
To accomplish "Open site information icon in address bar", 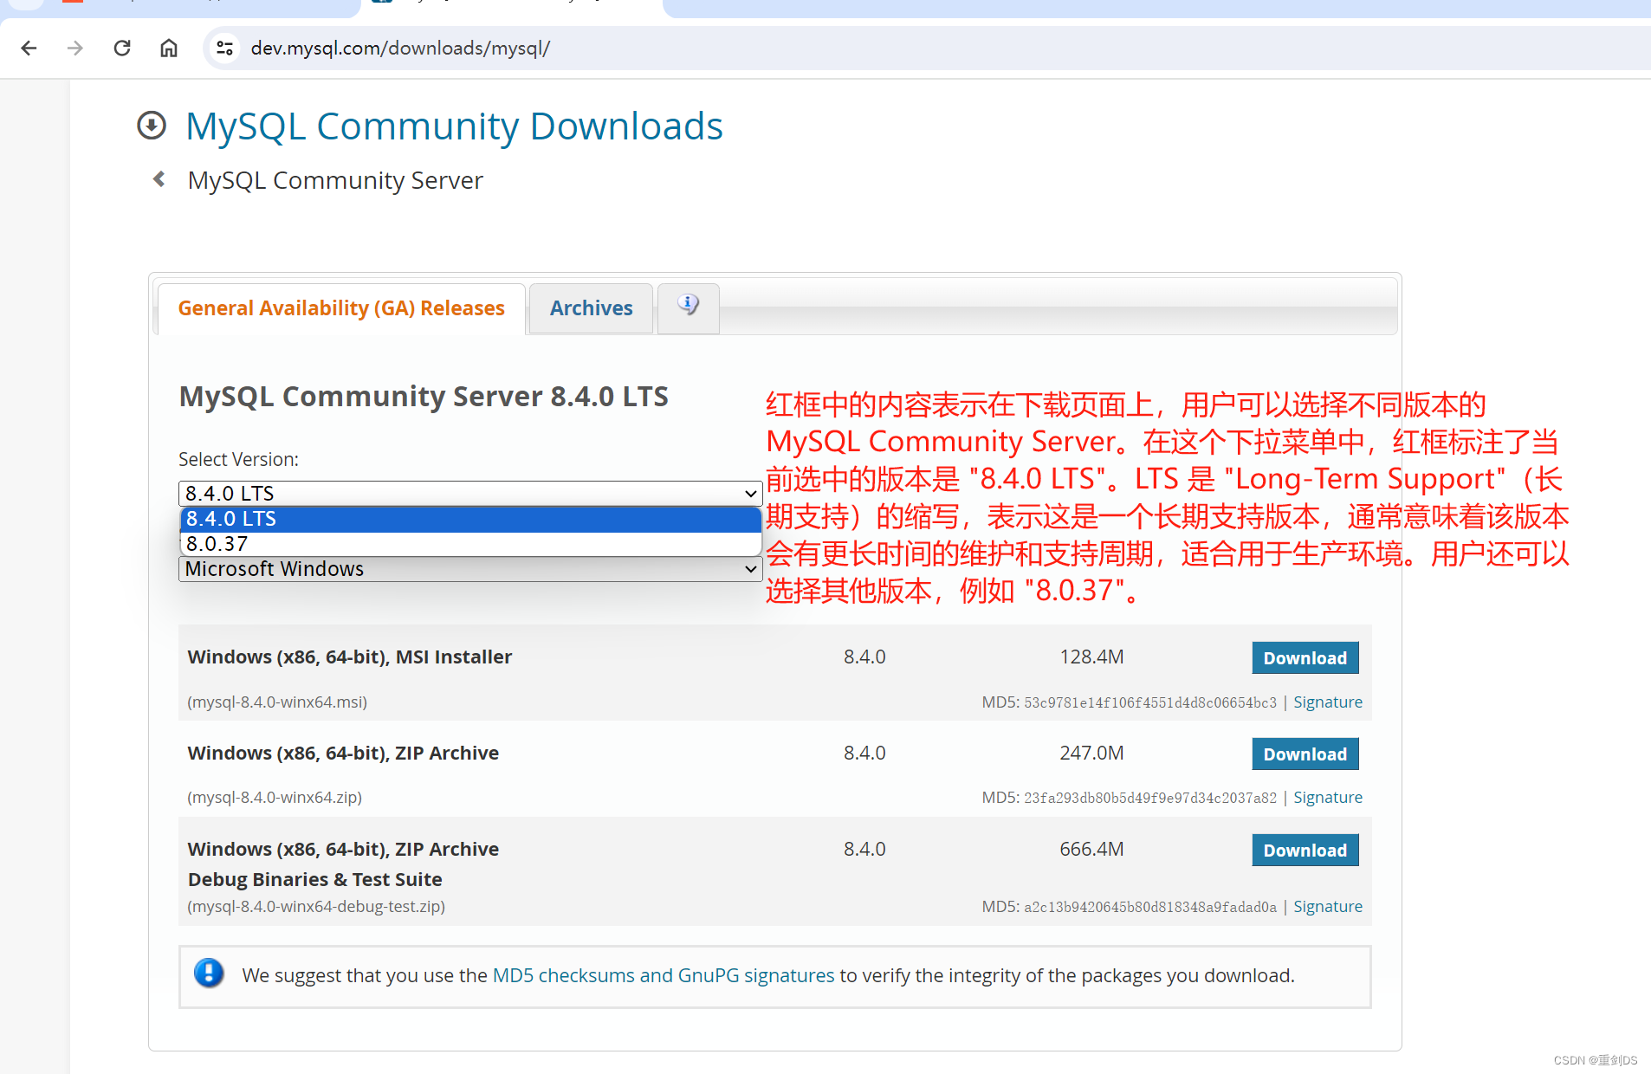I will 225,49.
